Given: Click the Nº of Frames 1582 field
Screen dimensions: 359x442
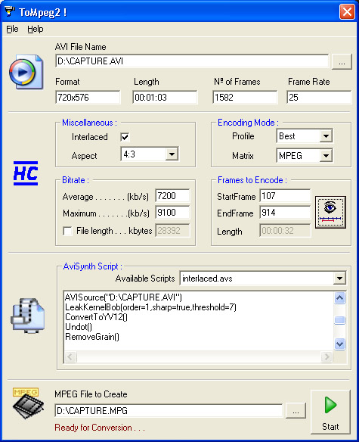Looking at the screenshot, I should coord(245,97).
